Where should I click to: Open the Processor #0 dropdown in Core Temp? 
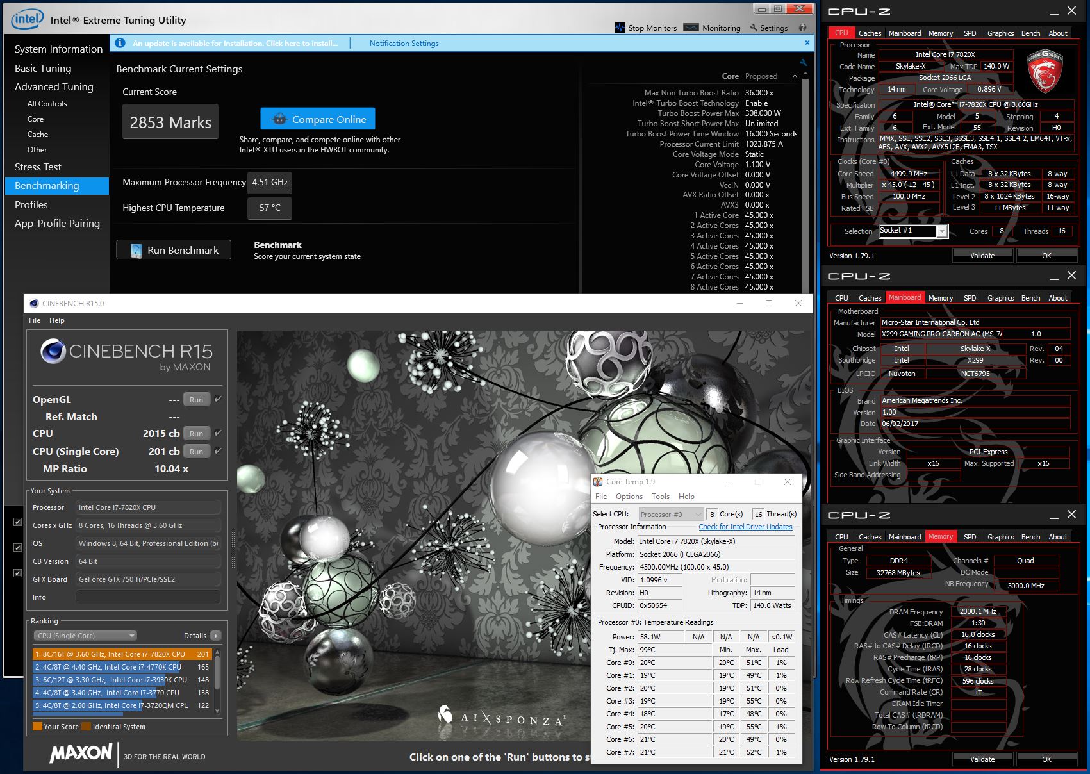[x=670, y=514]
